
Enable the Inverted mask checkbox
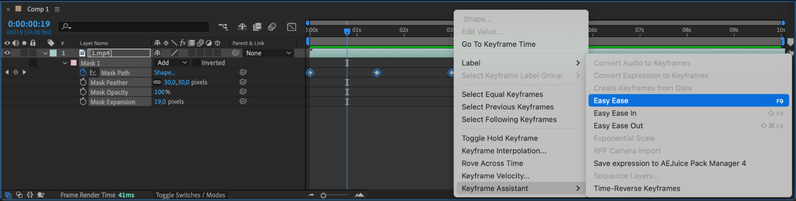(x=197, y=63)
